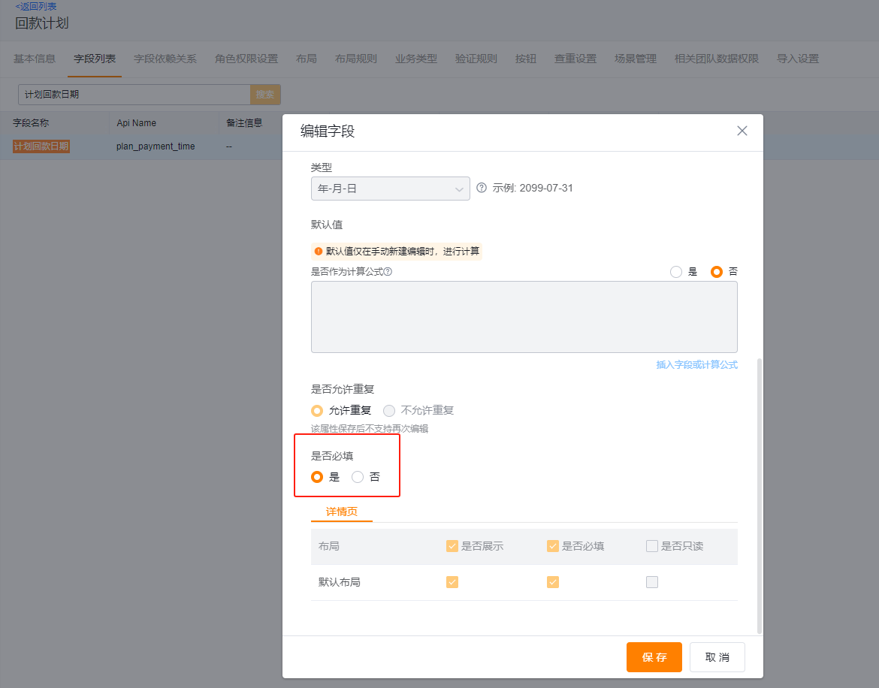Open the 导入设置 tab
The width and height of the screenshot is (879, 688).
(798, 59)
